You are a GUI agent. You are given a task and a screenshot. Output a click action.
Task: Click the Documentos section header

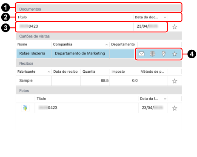99,8
